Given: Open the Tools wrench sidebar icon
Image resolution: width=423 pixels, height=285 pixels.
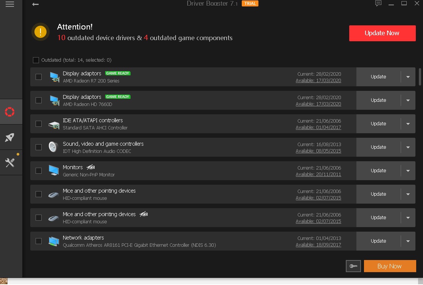Looking at the screenshot, I should point(10,162).
